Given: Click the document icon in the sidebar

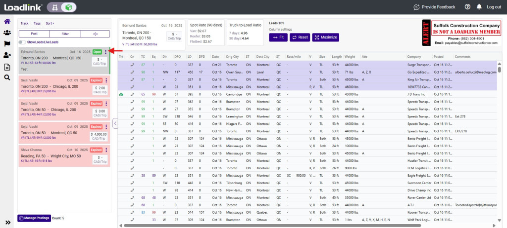Looking at the screenshot, I should [7, 66].
